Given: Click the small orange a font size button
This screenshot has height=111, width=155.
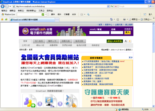Looking at the screenshot, I should tap(129, 41).
